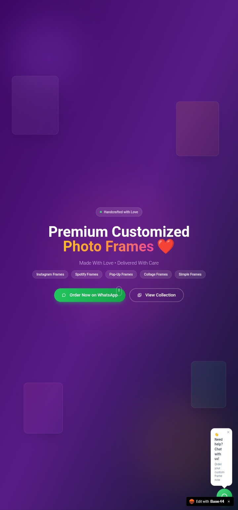Click the Edit with Base44 link
This screenshot has height=510, width=238.
(x=210, y=501)
